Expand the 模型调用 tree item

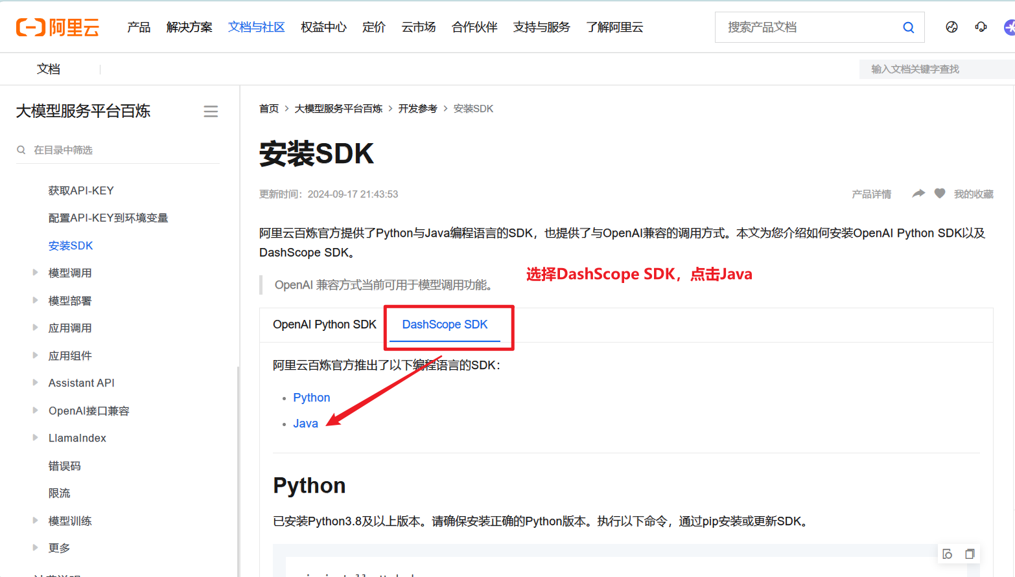pyautogui.click(x=35, y=273)
